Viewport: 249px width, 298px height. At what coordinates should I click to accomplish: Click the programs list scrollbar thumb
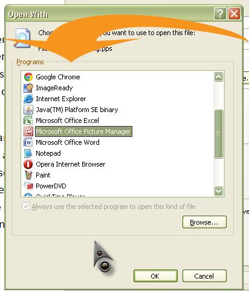tap(219, 134)
